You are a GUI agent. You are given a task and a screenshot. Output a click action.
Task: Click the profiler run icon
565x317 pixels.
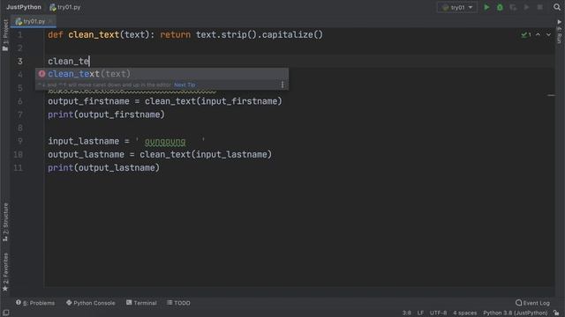[x=526, y=7]
